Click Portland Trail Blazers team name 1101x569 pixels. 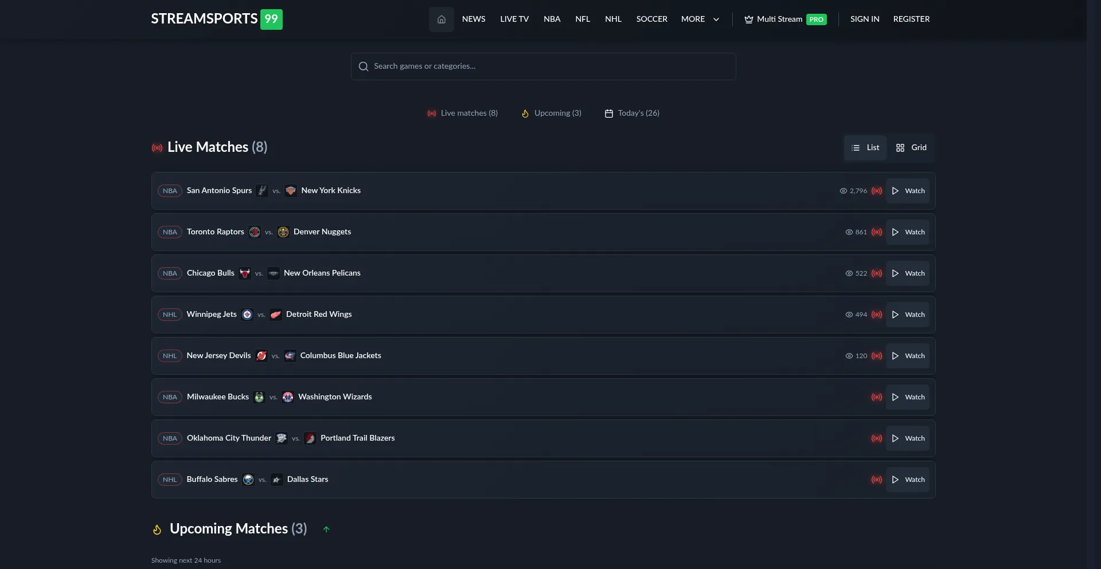(358, 438)
